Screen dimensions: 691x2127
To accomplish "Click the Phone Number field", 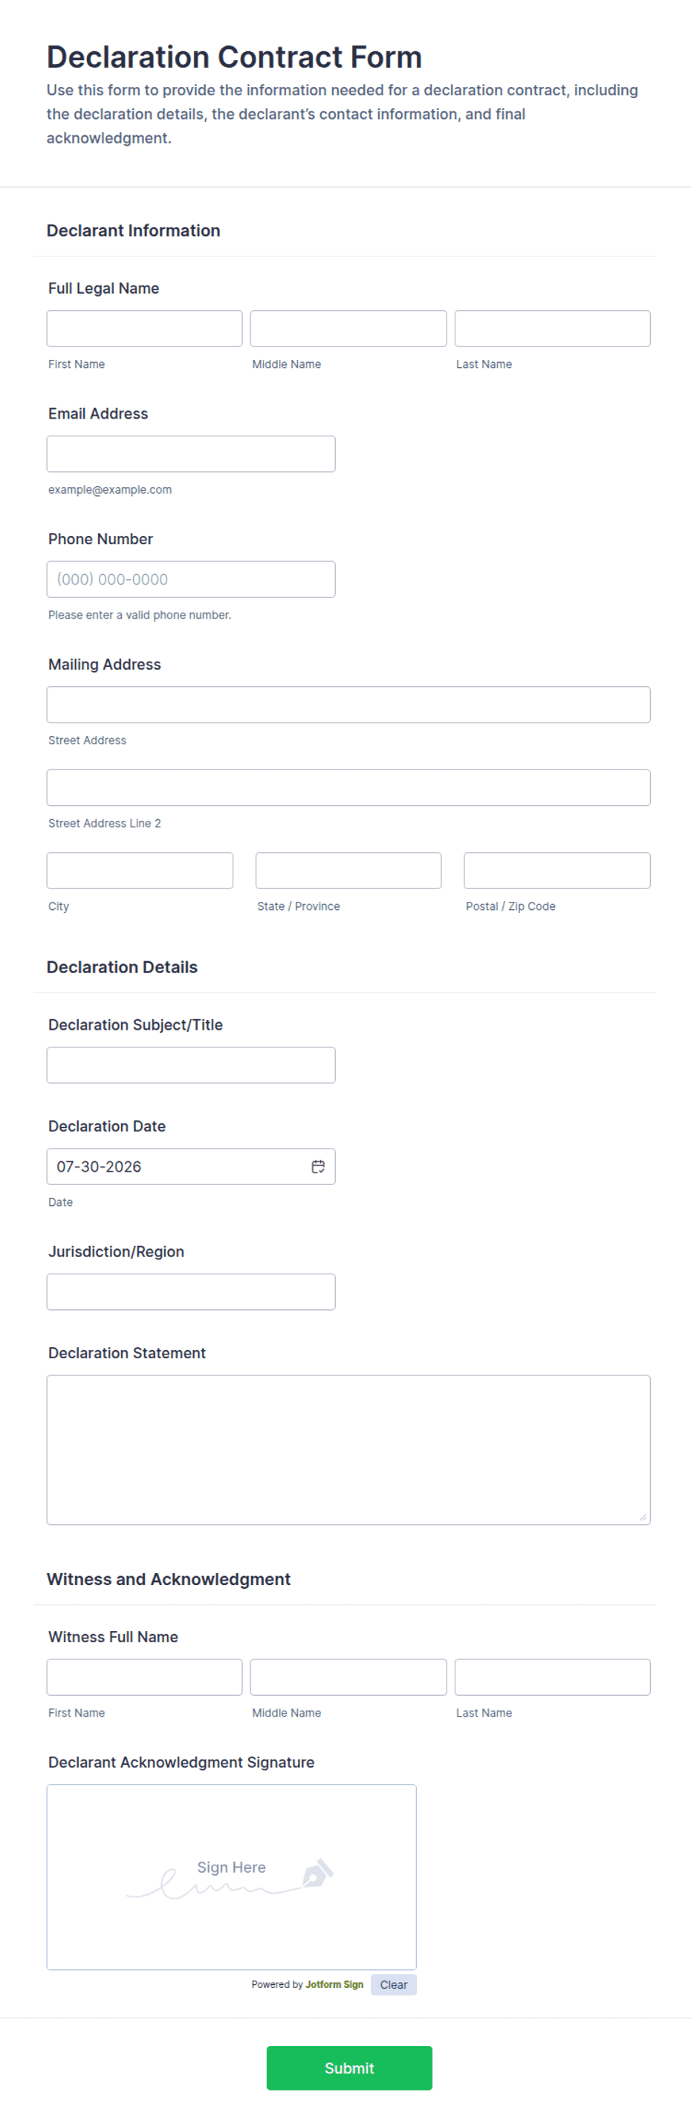I will [191, 580].
